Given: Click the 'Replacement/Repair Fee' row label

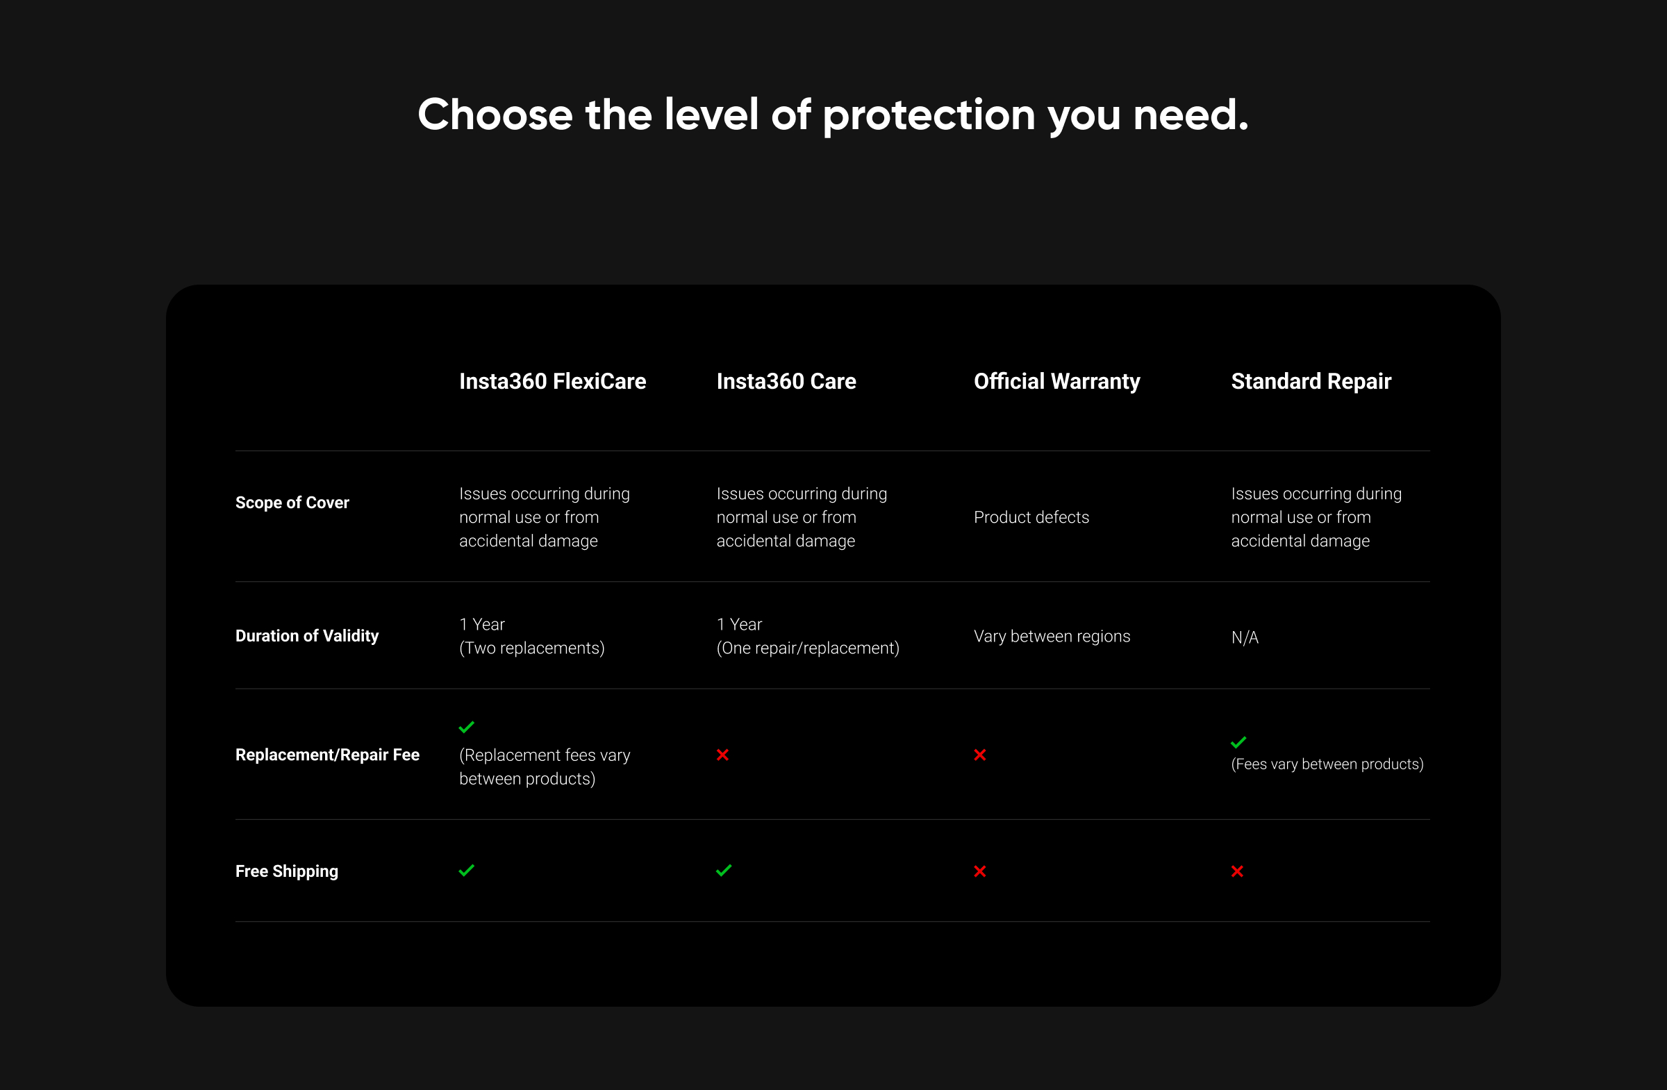Looking at the screenshot, I should (x=327, y=755).
